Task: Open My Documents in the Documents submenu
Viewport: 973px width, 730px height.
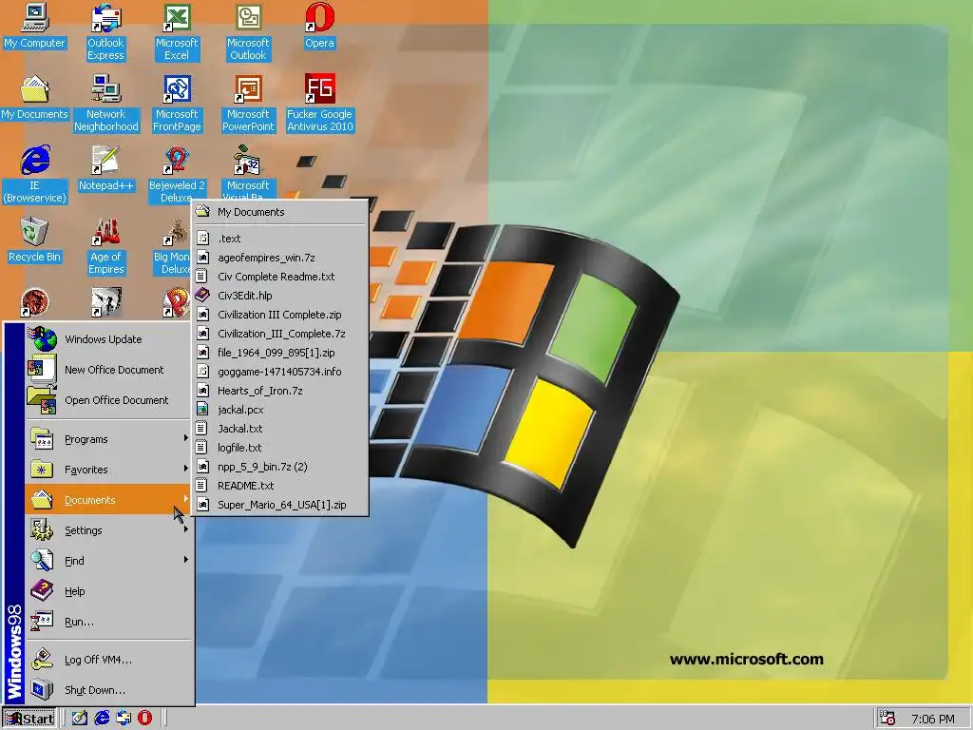Action: click(280, 212)
